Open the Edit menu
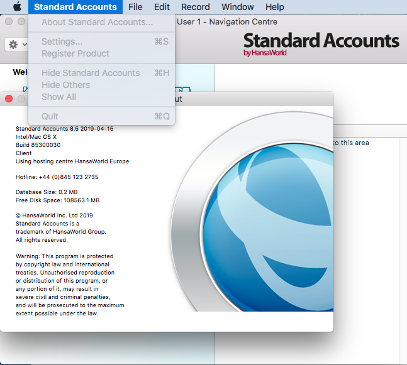Viewport: 407px width, 365px height. (x=162, y=7)
